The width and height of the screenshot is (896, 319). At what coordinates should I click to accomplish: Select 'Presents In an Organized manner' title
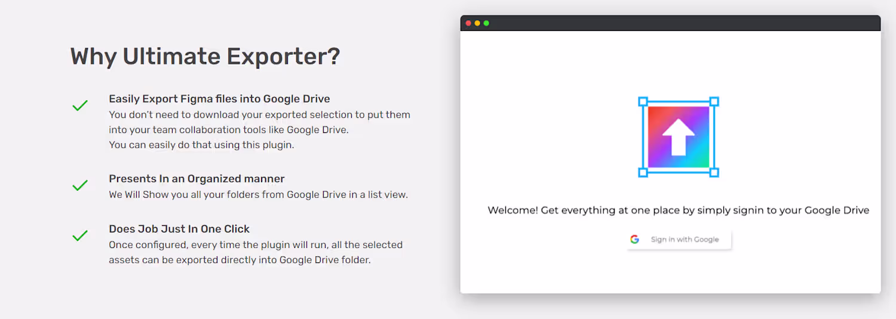click(x=197, y=179)
